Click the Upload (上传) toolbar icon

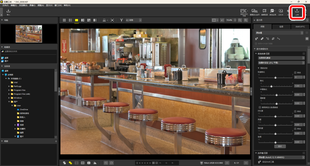click(x=297, y=12)
